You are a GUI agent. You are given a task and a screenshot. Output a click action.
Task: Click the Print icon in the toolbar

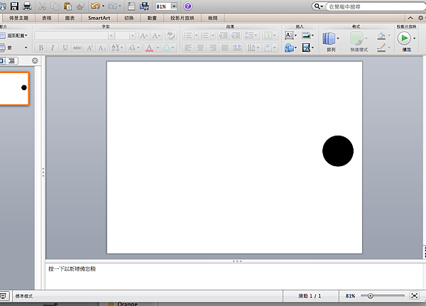(27, 6)
